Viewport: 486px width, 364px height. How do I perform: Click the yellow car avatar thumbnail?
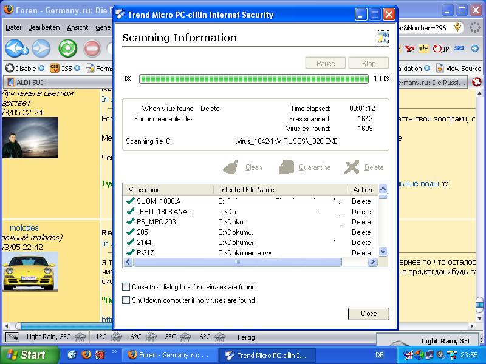pos(30,272)
